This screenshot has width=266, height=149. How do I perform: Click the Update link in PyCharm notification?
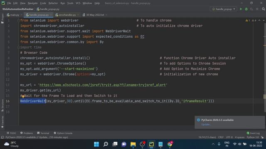point(206,125)
